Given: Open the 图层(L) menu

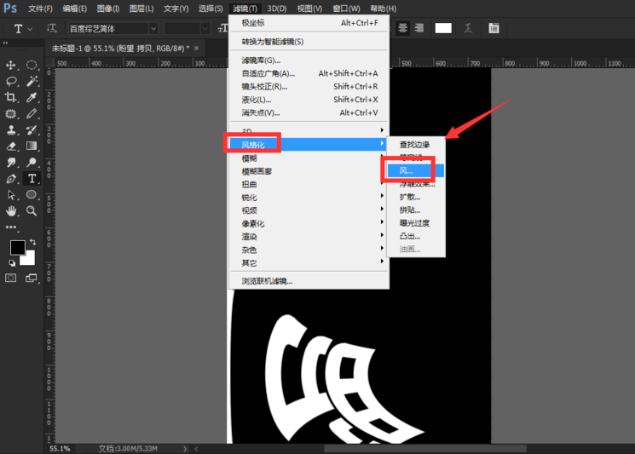Looking at the screenshot, I should point(141,9).
